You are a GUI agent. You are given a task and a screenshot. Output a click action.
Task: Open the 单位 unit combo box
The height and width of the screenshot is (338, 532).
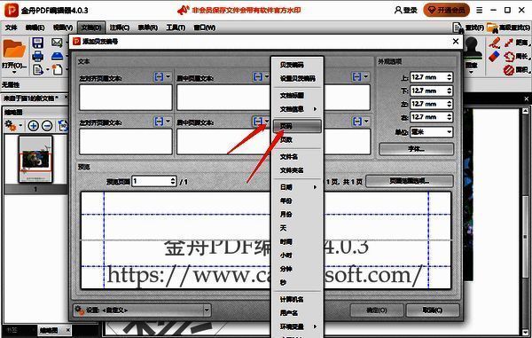432,132
